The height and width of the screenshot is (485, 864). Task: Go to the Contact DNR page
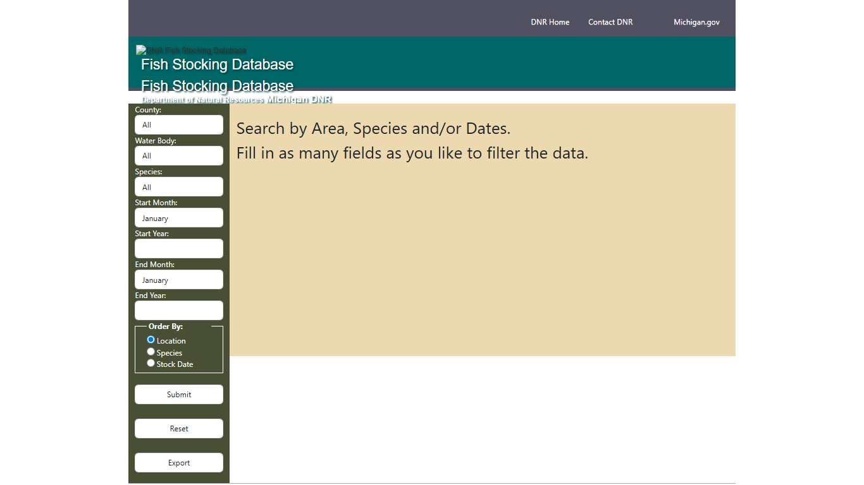610,22
